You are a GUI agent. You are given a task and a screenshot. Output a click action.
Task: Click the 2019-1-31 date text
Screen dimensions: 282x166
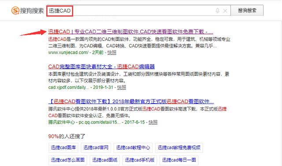click(103, 87)
